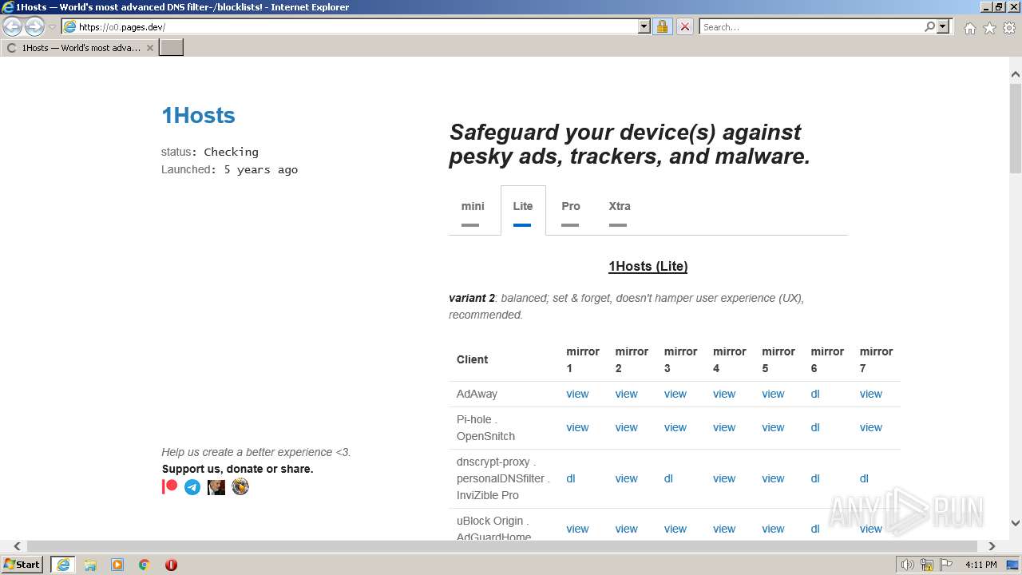Click the Start button

point(22,565)
